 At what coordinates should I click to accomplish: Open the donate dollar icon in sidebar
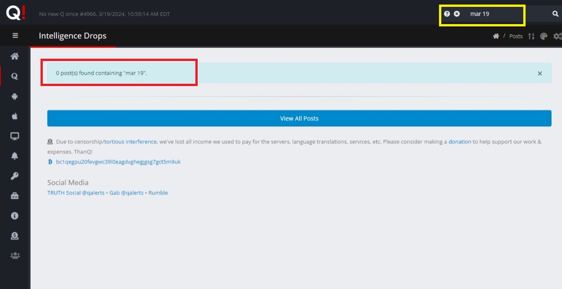coord(15,236)
